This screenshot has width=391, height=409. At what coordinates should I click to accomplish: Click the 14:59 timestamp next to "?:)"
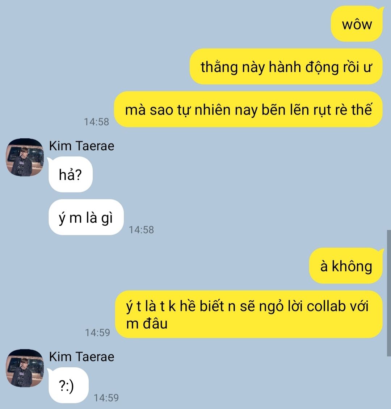106,398
